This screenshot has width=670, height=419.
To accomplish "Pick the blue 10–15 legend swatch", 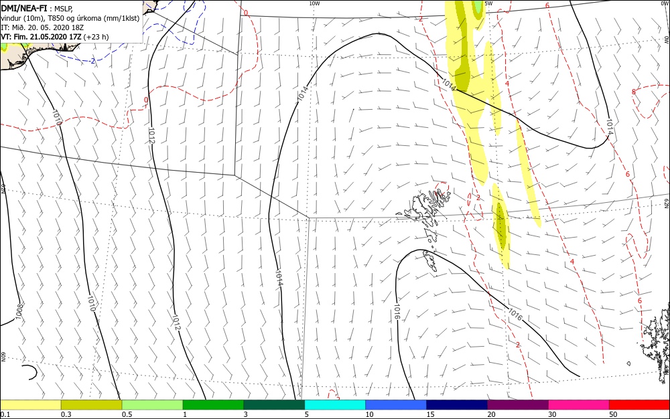I will 396,405.
